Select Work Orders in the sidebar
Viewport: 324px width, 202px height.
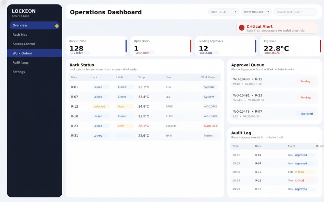(22, 53)
